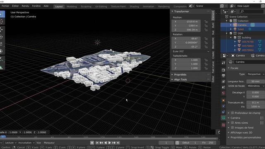Image resolution: width=265 pixels, height=149 pixels.
Task: Expand the Propriétés panel
Action: click(x=172, y=74)
